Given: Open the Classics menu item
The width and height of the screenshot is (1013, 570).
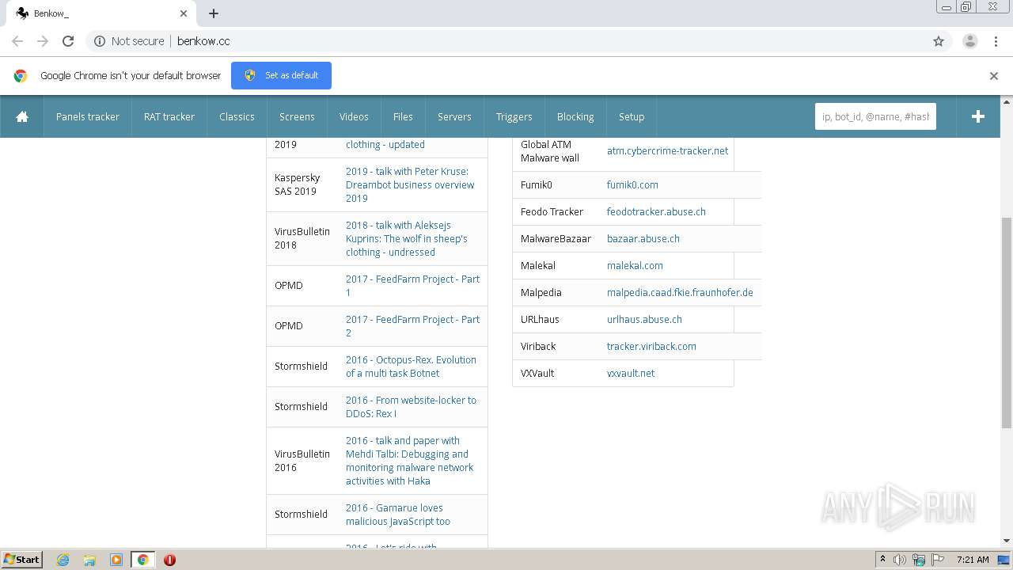Looking at the screenshot, I should [x=237, y=116].
